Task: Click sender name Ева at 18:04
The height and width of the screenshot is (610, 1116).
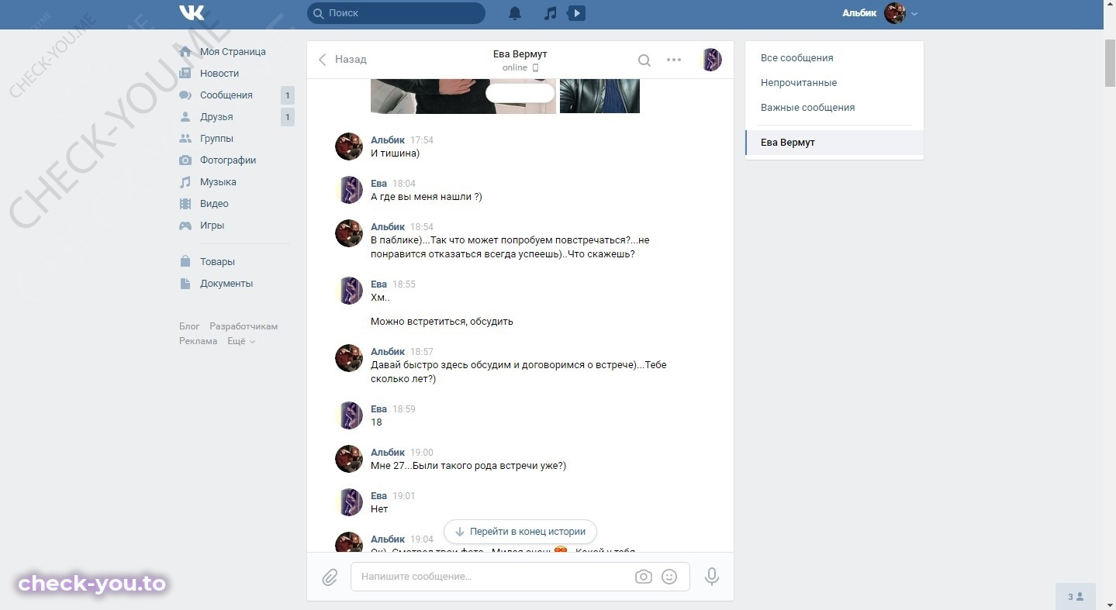Action: pyautogui.click(x=378, y=184)
